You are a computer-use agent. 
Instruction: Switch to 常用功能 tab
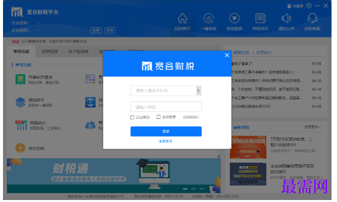pos(21,52)
